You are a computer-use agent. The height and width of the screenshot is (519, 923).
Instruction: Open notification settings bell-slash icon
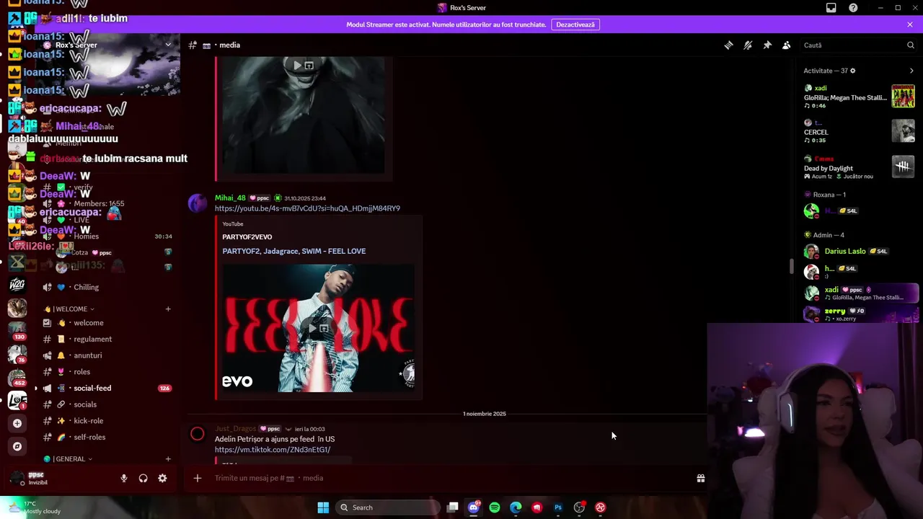click(x=748, y=45)
